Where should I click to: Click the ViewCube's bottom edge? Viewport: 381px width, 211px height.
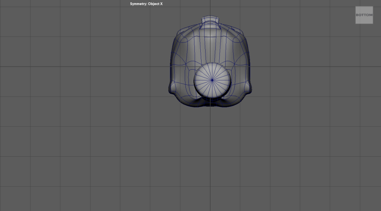coord(364,23)
